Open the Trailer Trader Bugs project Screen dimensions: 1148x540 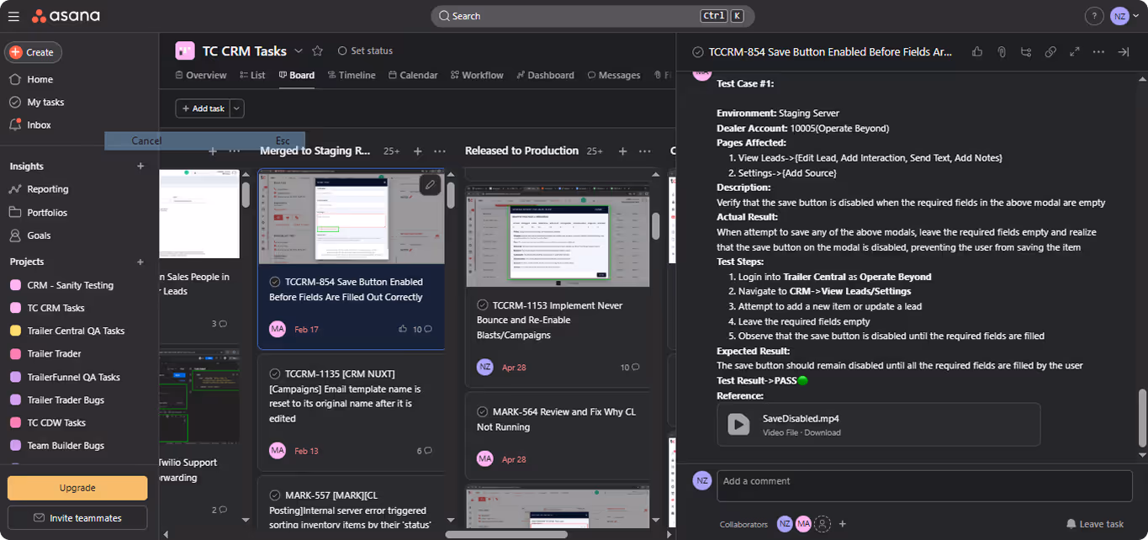(66, 400)
